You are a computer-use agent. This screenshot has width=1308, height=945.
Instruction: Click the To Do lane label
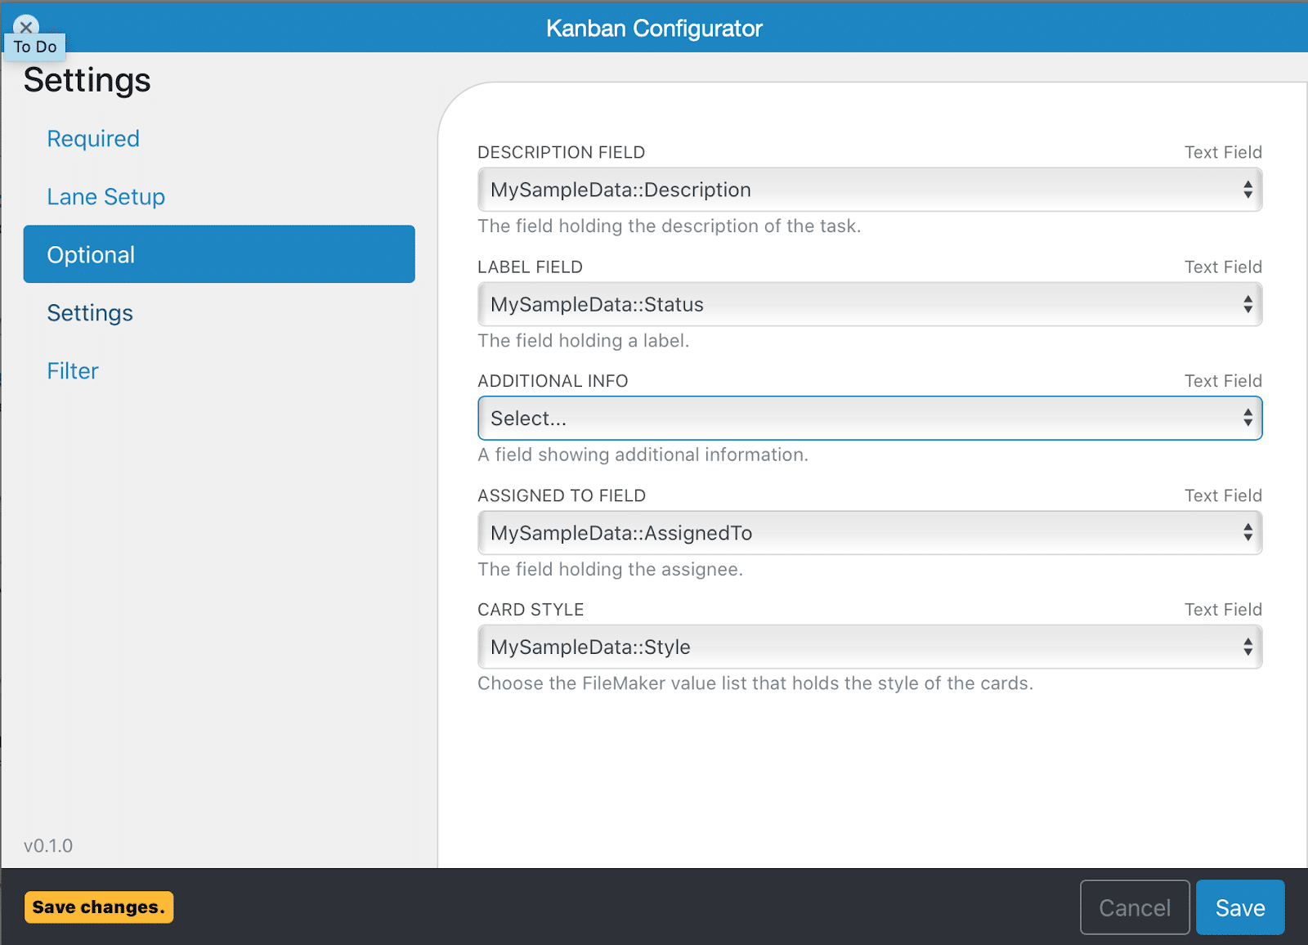coord(34,47)
